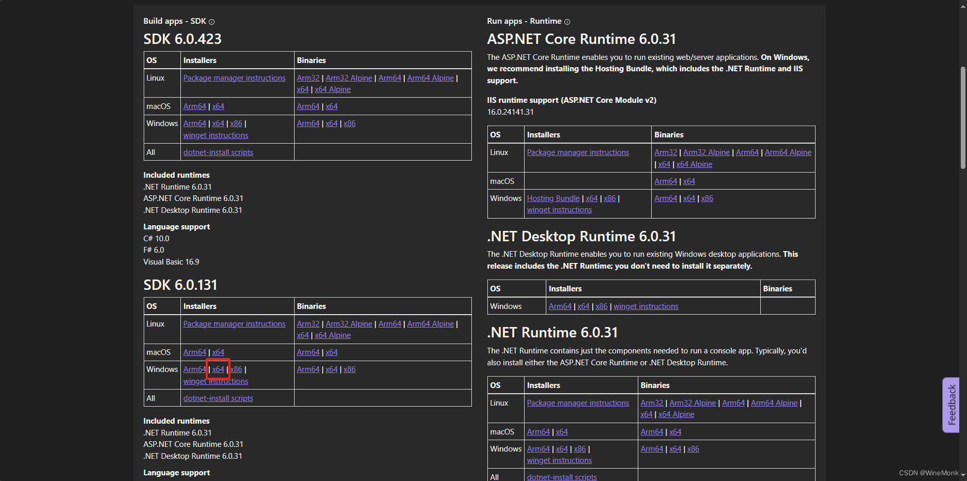Download SDK 6.0.131 Windows x64 installer
The width and height of the screenshot is (967, 481).
(218, 369)
